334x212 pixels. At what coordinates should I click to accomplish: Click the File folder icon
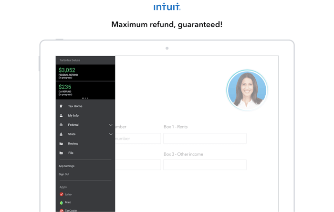(x=61, y=153)
